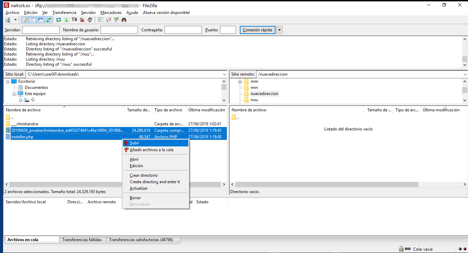Toggle processing of transfer queue

click(x=66, y=20)
